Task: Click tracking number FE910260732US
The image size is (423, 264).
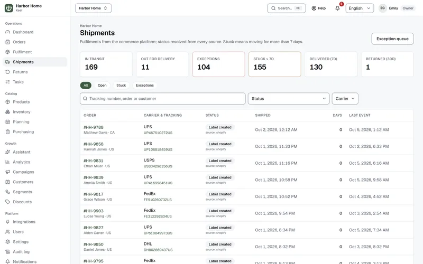Action: coord(158,200)
